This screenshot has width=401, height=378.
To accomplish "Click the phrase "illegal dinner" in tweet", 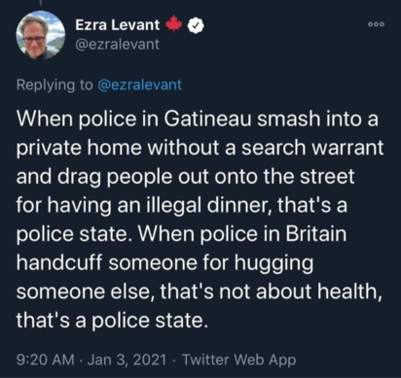I will click(207, 205).
